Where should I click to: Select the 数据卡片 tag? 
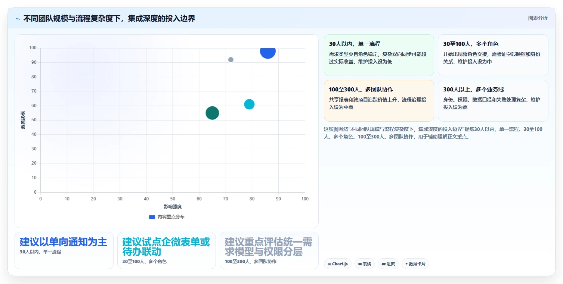[x=415, y=264]
